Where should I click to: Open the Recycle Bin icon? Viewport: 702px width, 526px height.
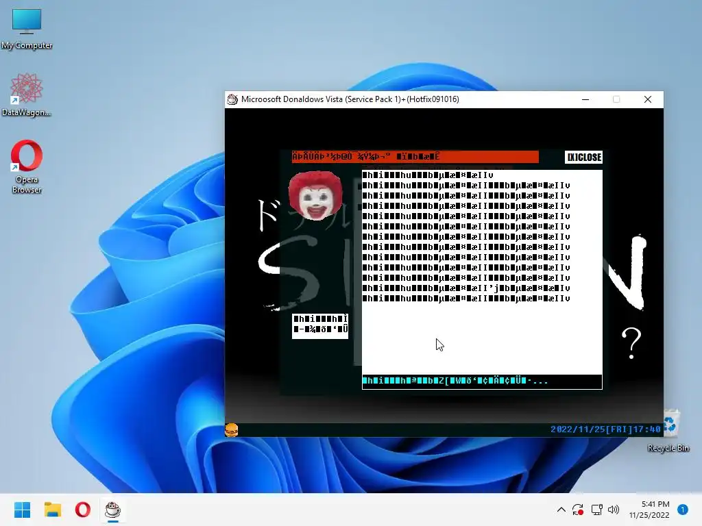click(668, 431)
